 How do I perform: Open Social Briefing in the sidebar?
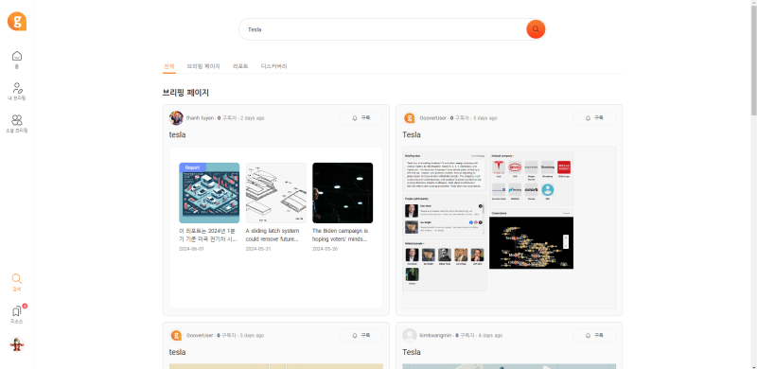[17, 124]
